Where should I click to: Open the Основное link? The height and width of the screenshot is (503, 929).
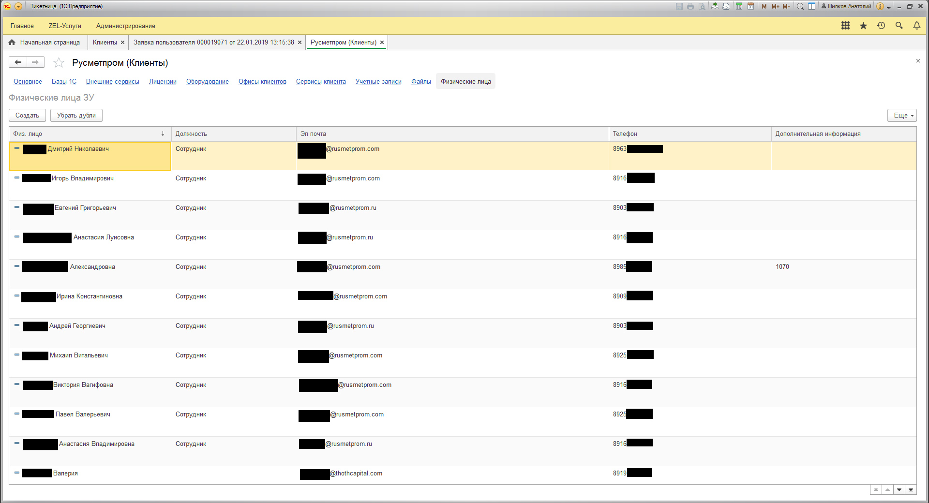[x=28, y=82]
